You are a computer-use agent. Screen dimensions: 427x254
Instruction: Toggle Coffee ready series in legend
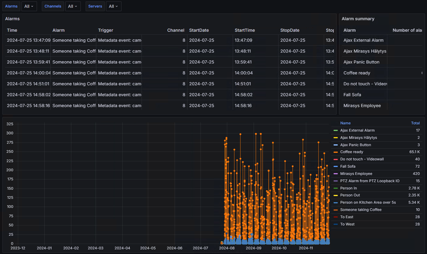tap(352, 152)
